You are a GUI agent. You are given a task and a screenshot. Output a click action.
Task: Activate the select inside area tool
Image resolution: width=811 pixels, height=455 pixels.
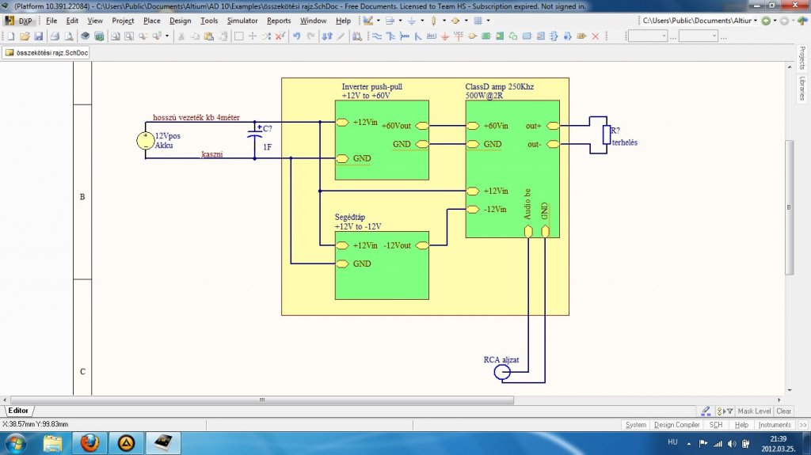(239, 36)
